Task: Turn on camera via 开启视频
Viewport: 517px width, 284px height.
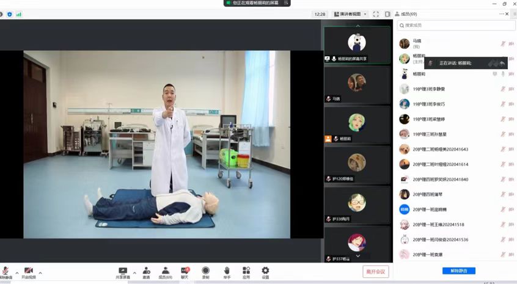Action: [28, 271]
